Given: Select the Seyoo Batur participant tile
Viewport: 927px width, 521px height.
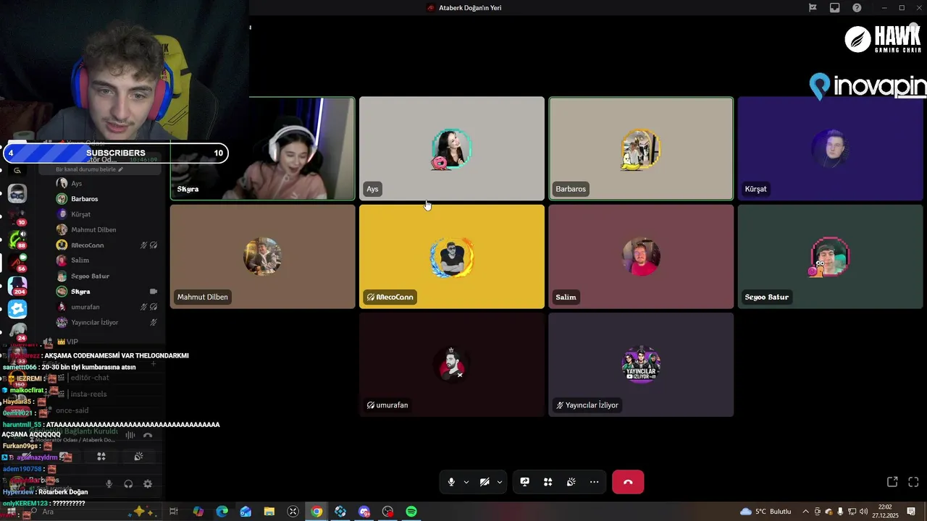Looking at the screenshot, I should click(x=830, y=256).
